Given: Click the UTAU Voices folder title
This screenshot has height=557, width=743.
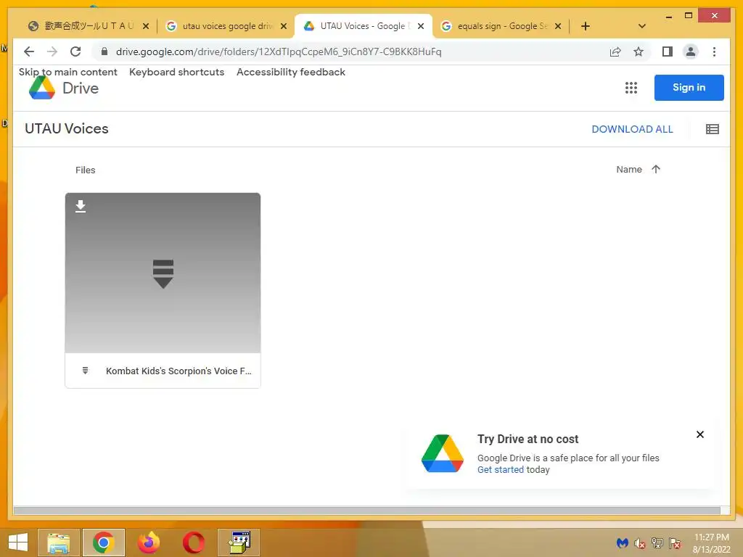Looking at the screenshot, I should (66, 129).
